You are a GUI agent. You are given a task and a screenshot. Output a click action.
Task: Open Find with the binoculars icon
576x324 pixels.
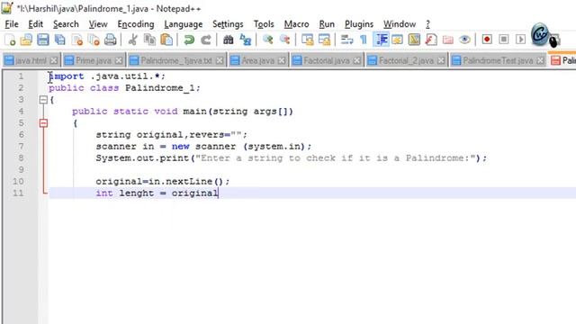[x=228, y=40]
